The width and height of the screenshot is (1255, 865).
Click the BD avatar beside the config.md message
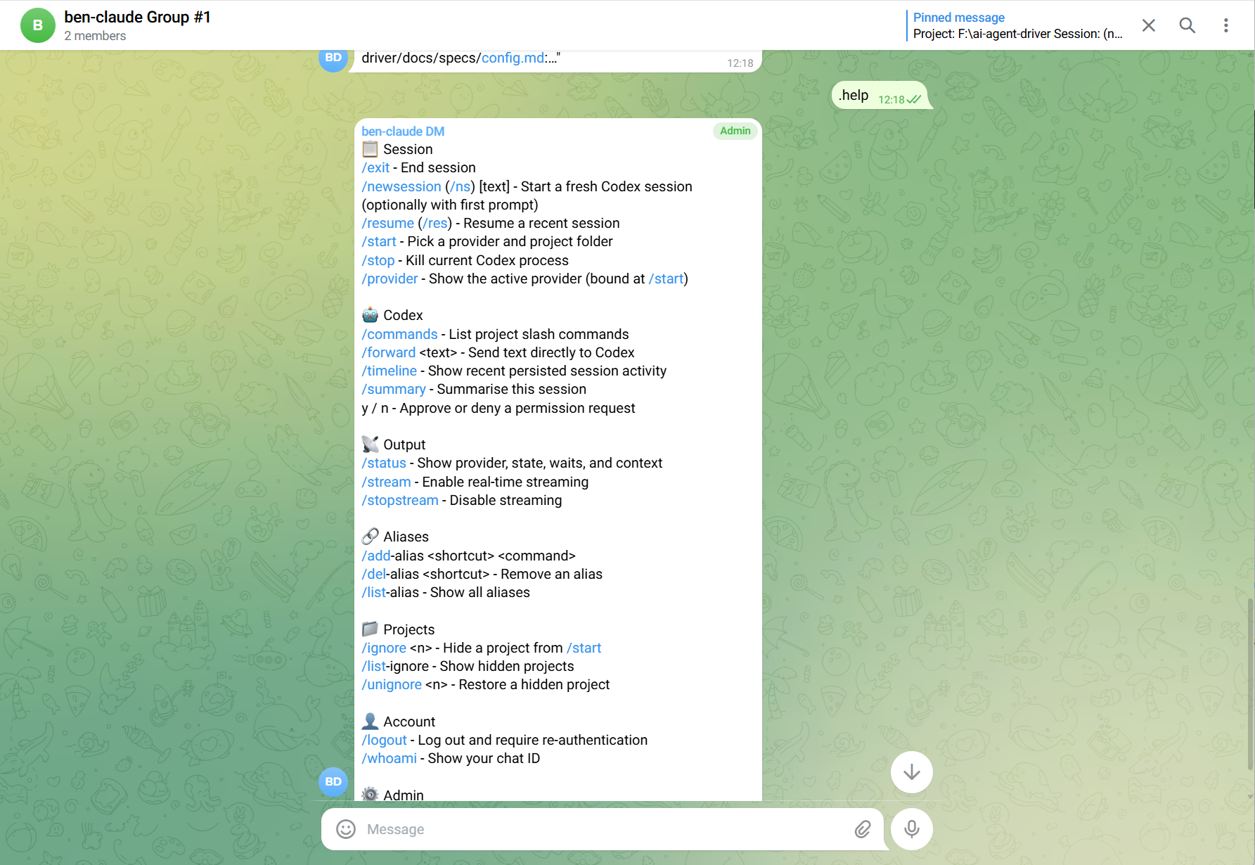(333, 59)
